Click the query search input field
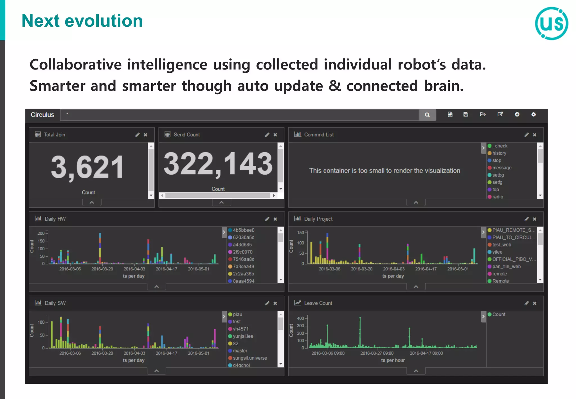Screen dimensions: 576x399 click(239, 115)
